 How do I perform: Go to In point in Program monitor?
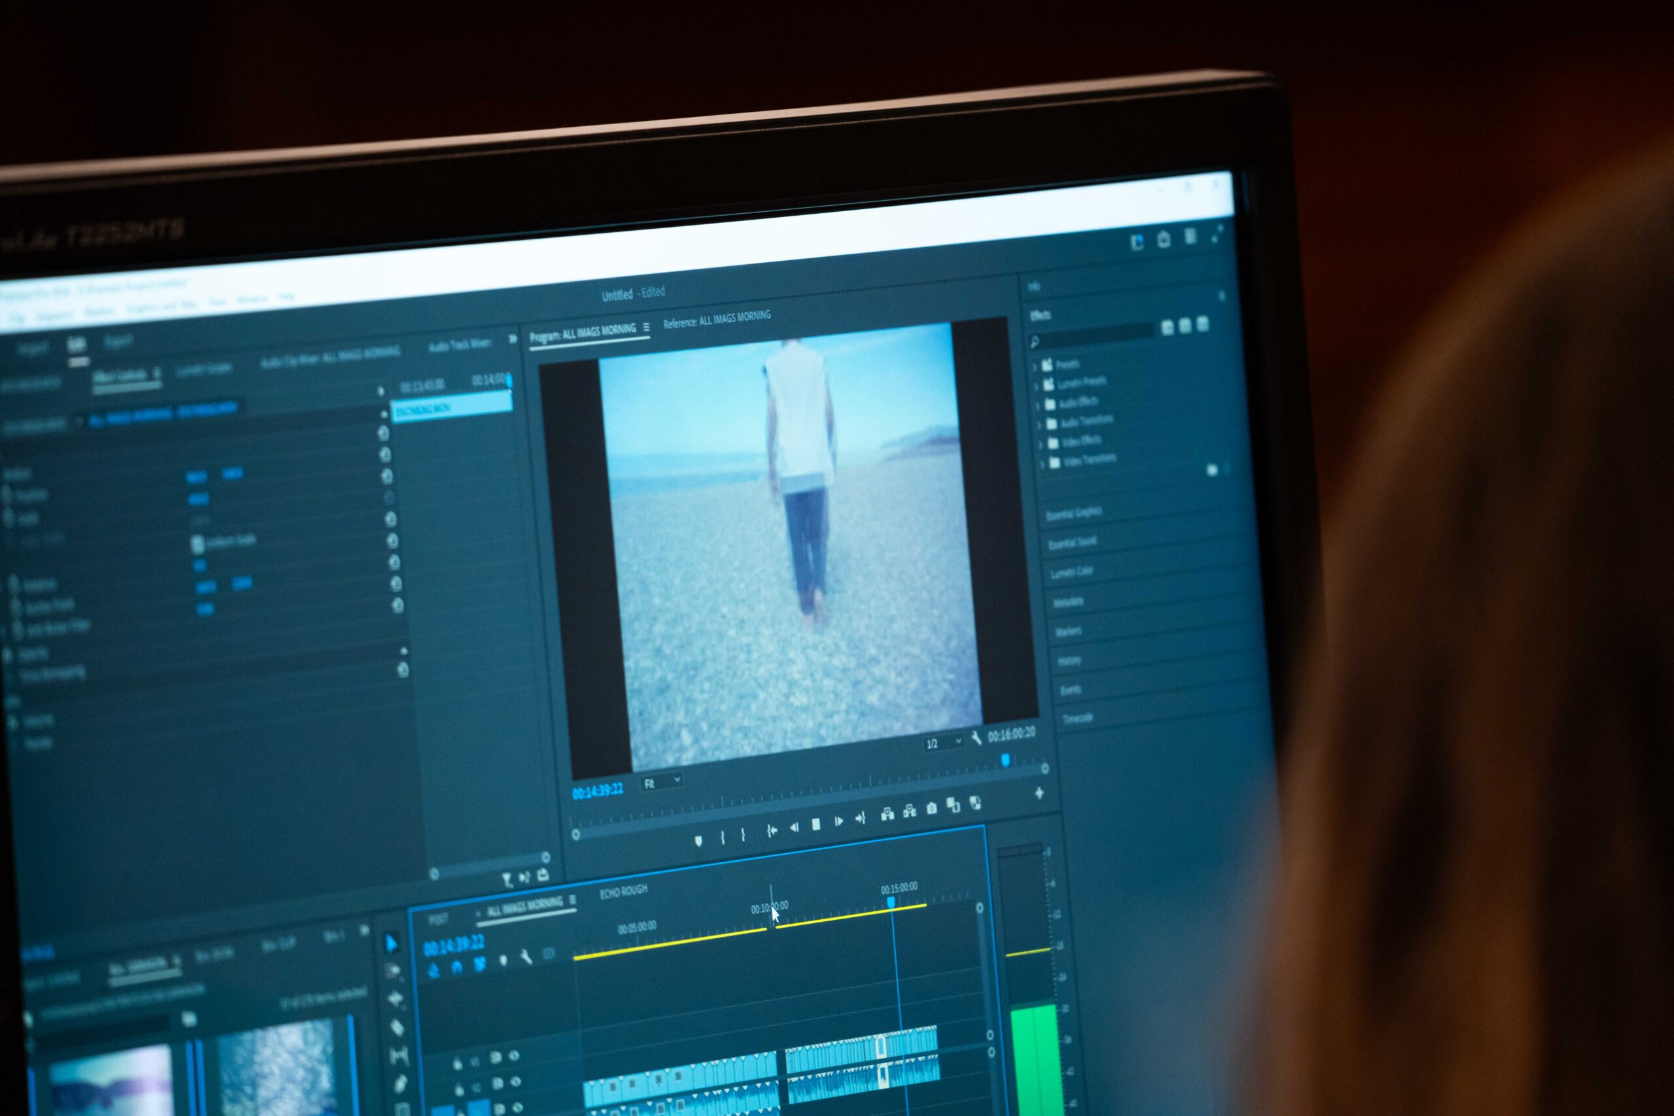click(x=772, y=830)
